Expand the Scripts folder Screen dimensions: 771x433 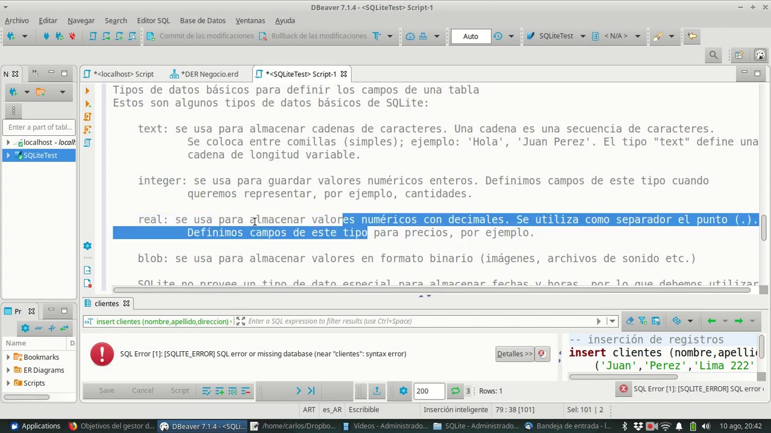point(8,383)
